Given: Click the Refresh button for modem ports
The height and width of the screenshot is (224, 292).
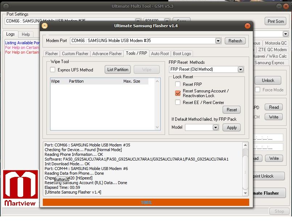Looking at the screenshot, I should [235, 41].
